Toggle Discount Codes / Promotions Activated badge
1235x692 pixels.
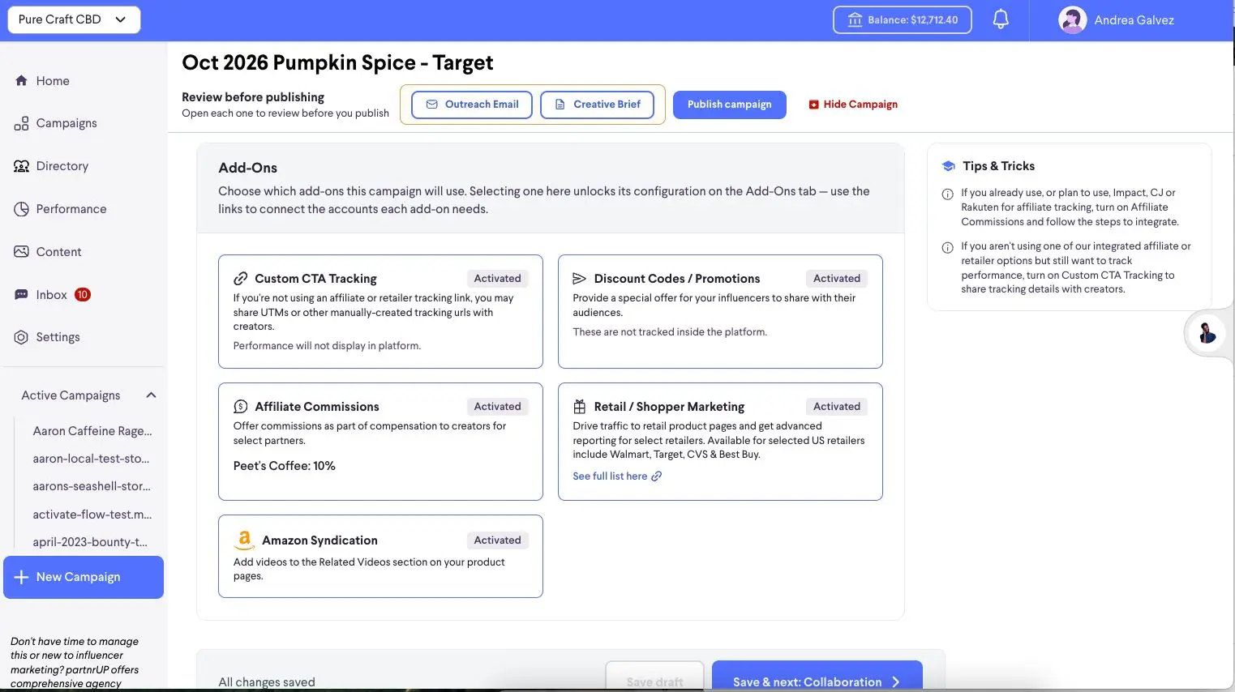pyautogui.click(x=837, y=279)
